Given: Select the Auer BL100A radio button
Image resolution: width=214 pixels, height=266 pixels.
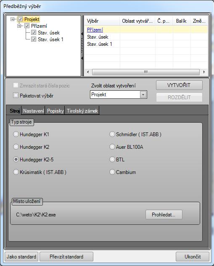Looking at the screenshot, I should click(x=112, y=147).
